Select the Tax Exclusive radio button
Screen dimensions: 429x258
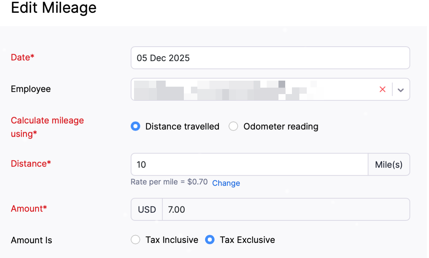click(210, 240)
